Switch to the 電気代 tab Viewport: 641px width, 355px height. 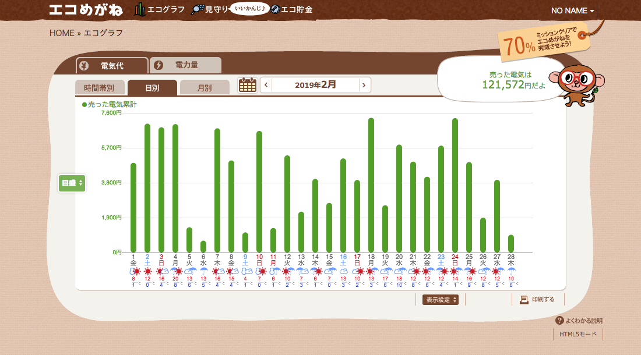(112, 66)
